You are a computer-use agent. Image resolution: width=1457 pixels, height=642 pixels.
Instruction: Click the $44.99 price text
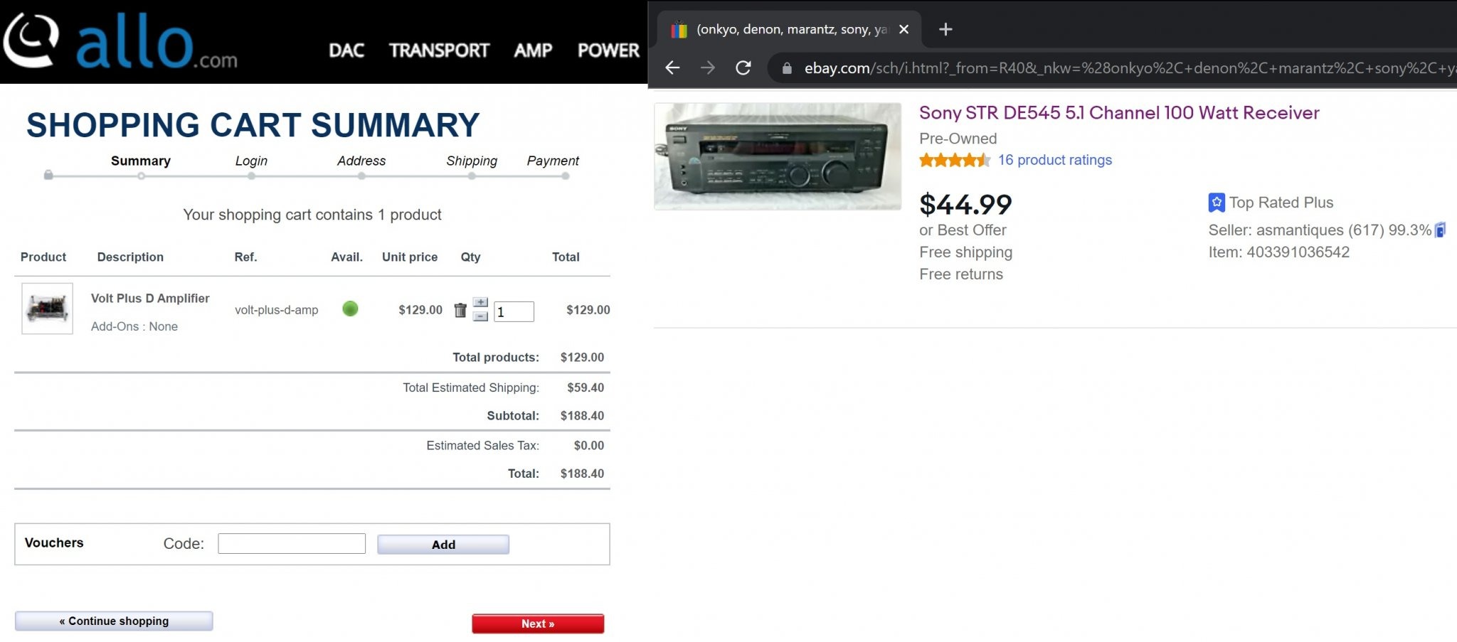coord(965,205)
